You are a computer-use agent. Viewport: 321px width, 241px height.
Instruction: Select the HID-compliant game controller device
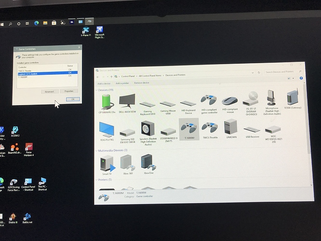(x=209, y=104)
